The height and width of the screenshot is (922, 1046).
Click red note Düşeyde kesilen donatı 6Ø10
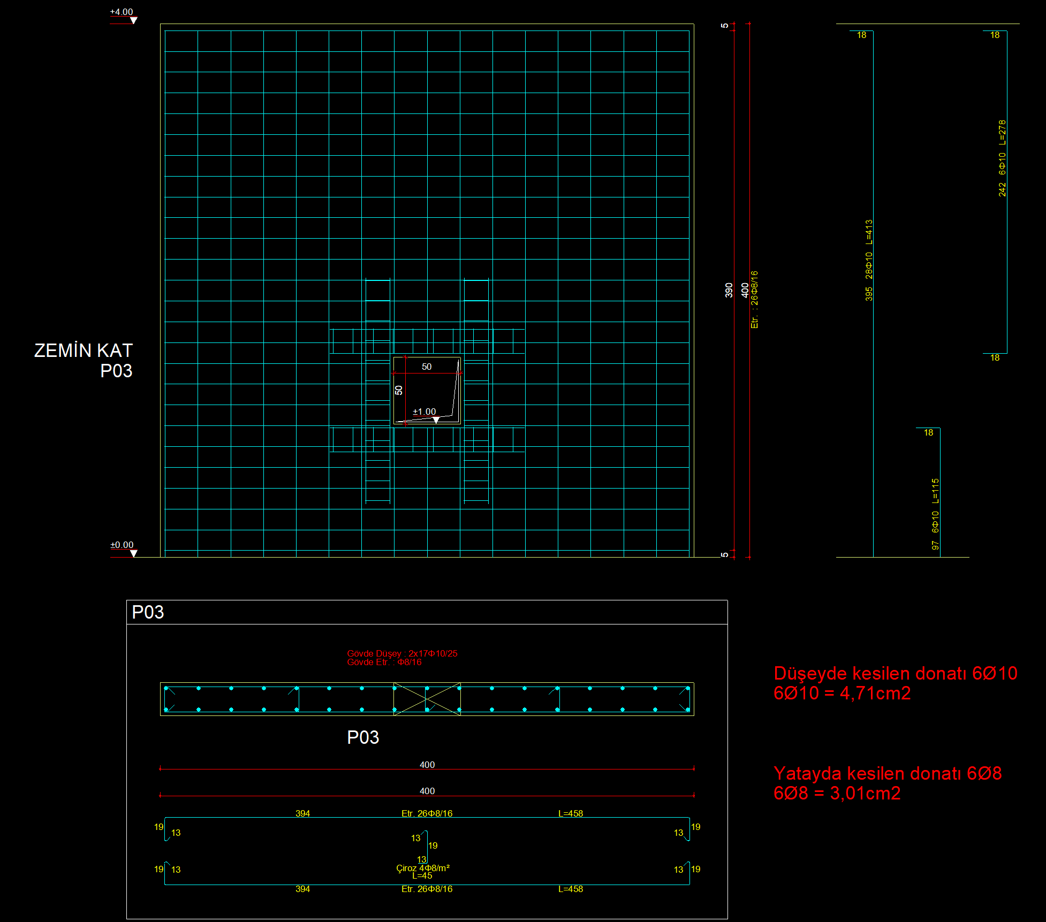[896, 673]
